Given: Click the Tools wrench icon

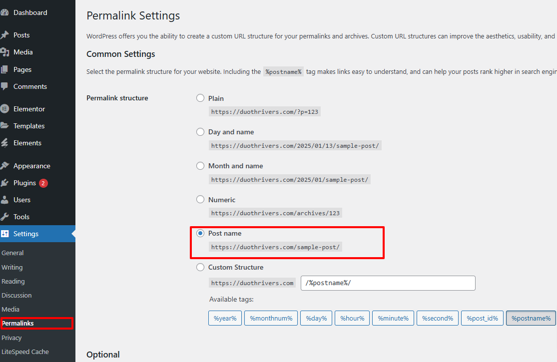Looking at the screenshot, I should tap(4, 217).
